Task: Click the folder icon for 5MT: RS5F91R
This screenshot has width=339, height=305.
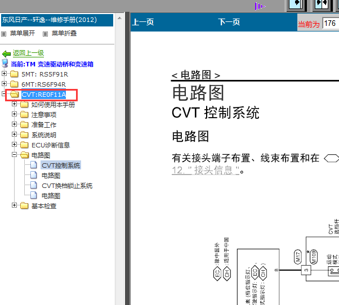Action: 14,74
